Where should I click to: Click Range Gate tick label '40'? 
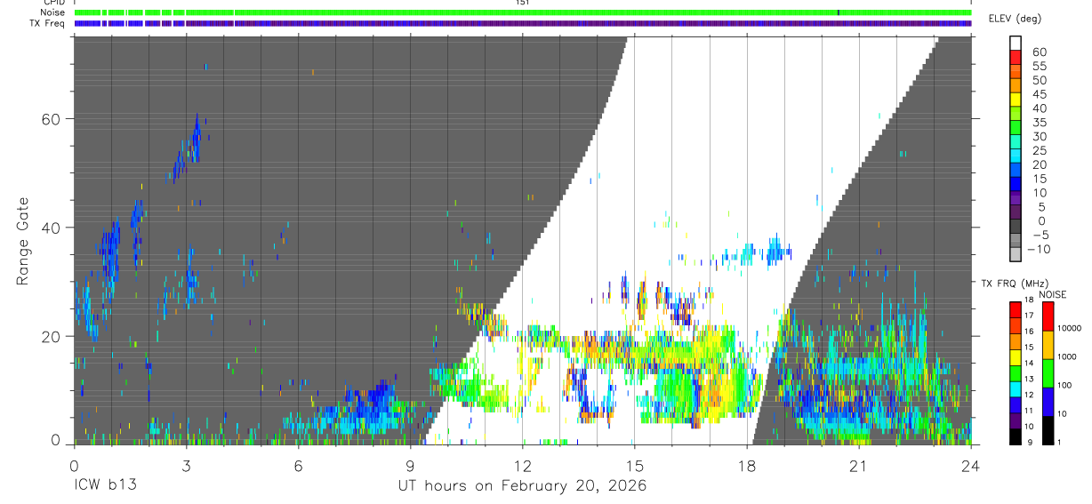click(x=52, y=228)
